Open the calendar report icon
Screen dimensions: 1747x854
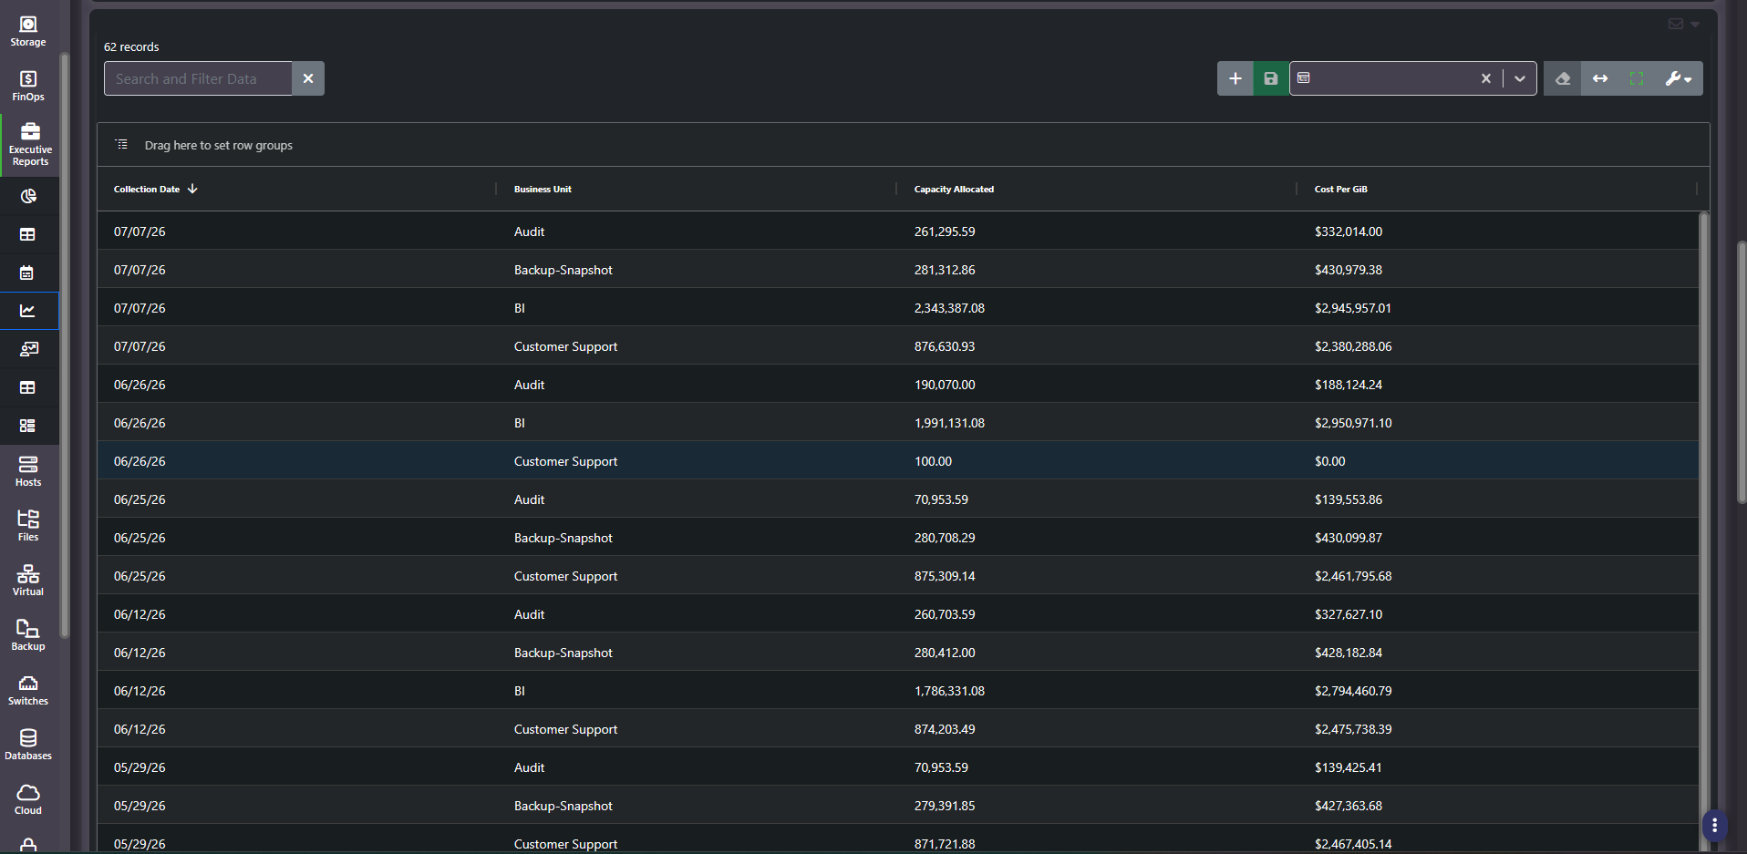pyautogui.click(x=28, y=273)
